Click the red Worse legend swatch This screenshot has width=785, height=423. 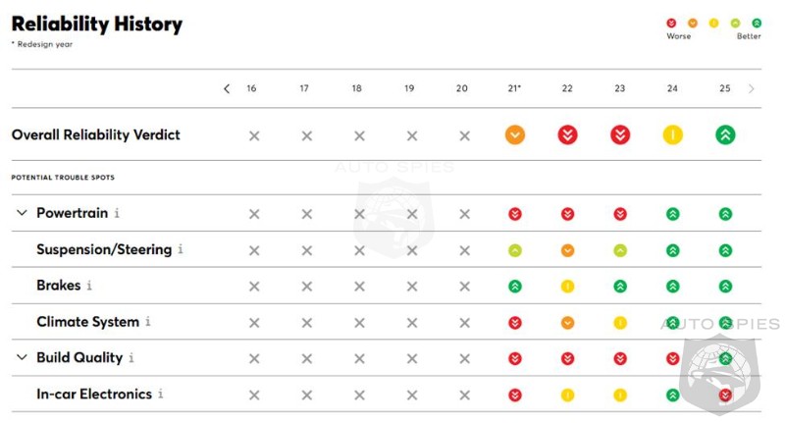pos(671,23)
